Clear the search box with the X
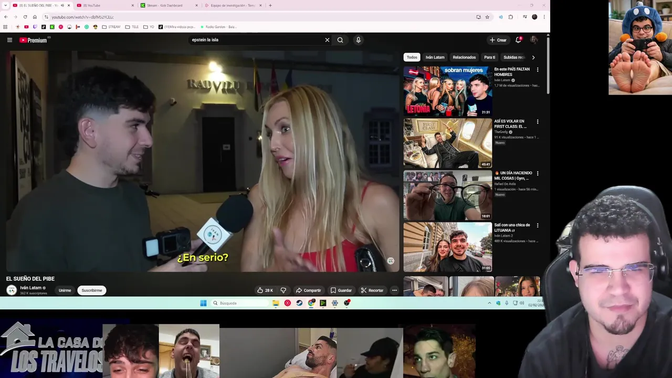This screenshot has width=672, height=378. (x=327, y=40)
